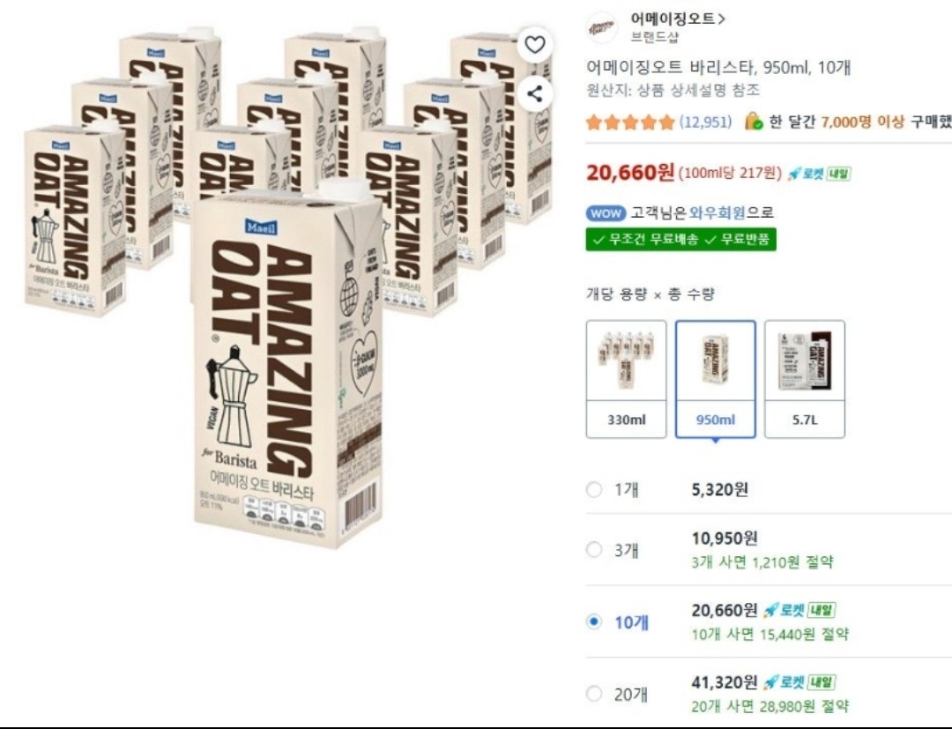The width and height of the screenshot is (952, 729).
Task: Click the share icon on product image
Action: pos(534,93)
